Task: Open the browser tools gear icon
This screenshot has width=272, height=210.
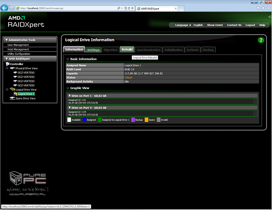Action: [269, 8]
